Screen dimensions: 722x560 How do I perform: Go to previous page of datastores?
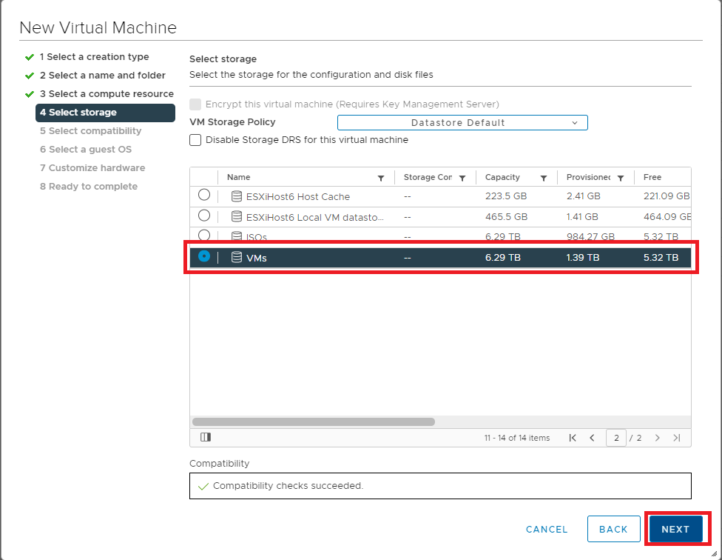(592, 438)
